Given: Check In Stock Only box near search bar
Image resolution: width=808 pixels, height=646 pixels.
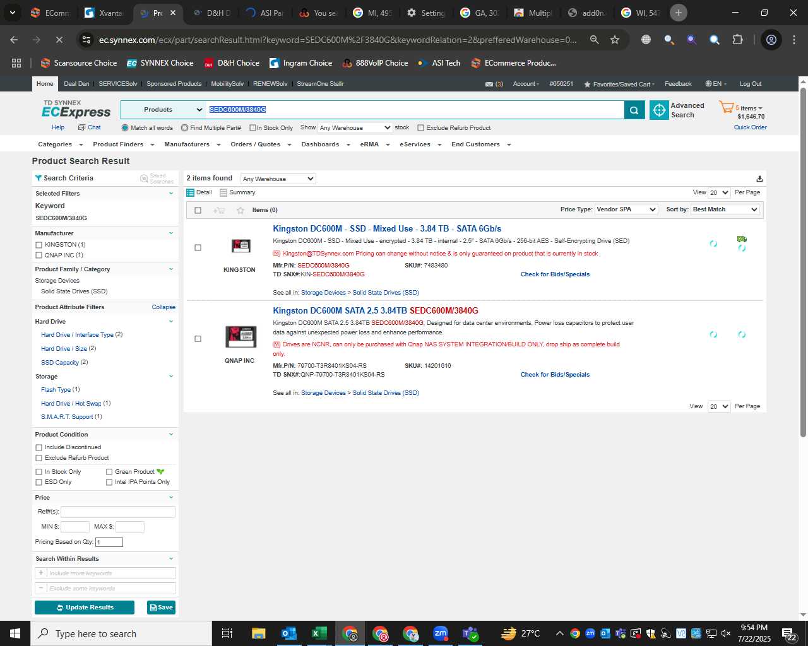Looking at the screenshot, I should pyautogui.click(x=252, y=128).
